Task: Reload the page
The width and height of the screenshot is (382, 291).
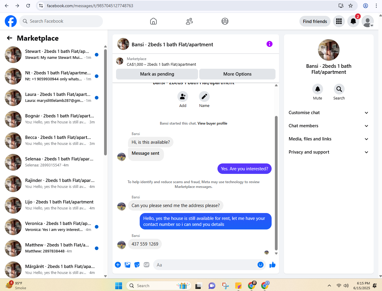Action: click(28, 6)
